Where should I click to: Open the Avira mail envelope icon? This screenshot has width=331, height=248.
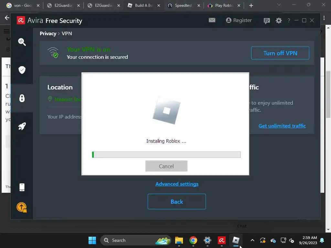(212, 20)
